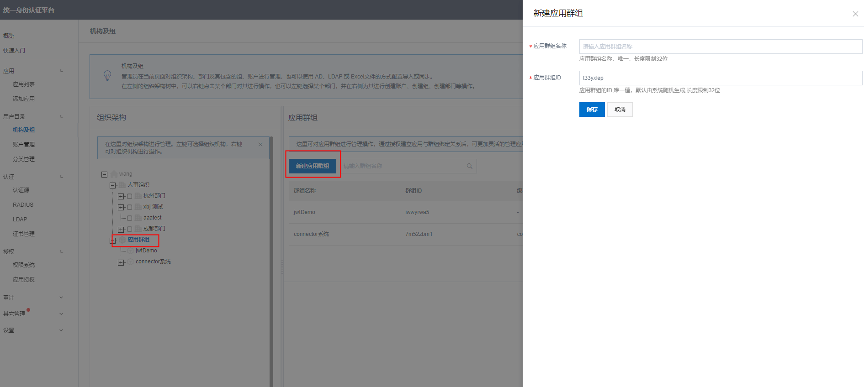Select jwtDemo in the organization tree

pyautogui.click(x=146, y=251)
